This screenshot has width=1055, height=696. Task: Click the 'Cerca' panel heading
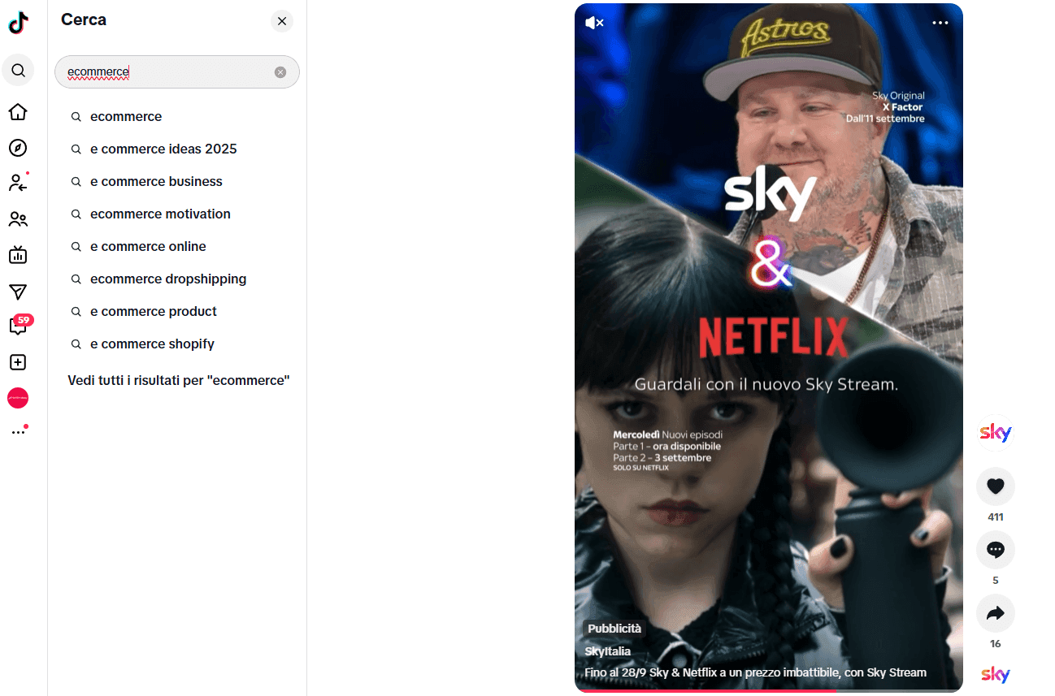pos(84,20)
